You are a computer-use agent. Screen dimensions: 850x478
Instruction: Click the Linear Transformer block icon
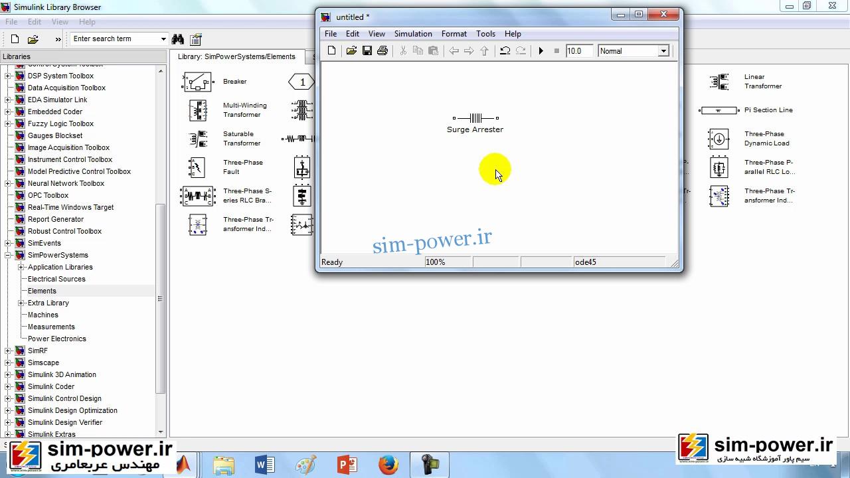(x=719, y=82)
